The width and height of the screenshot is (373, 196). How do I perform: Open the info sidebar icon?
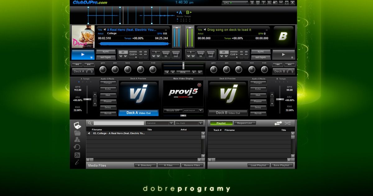[77, 162]
